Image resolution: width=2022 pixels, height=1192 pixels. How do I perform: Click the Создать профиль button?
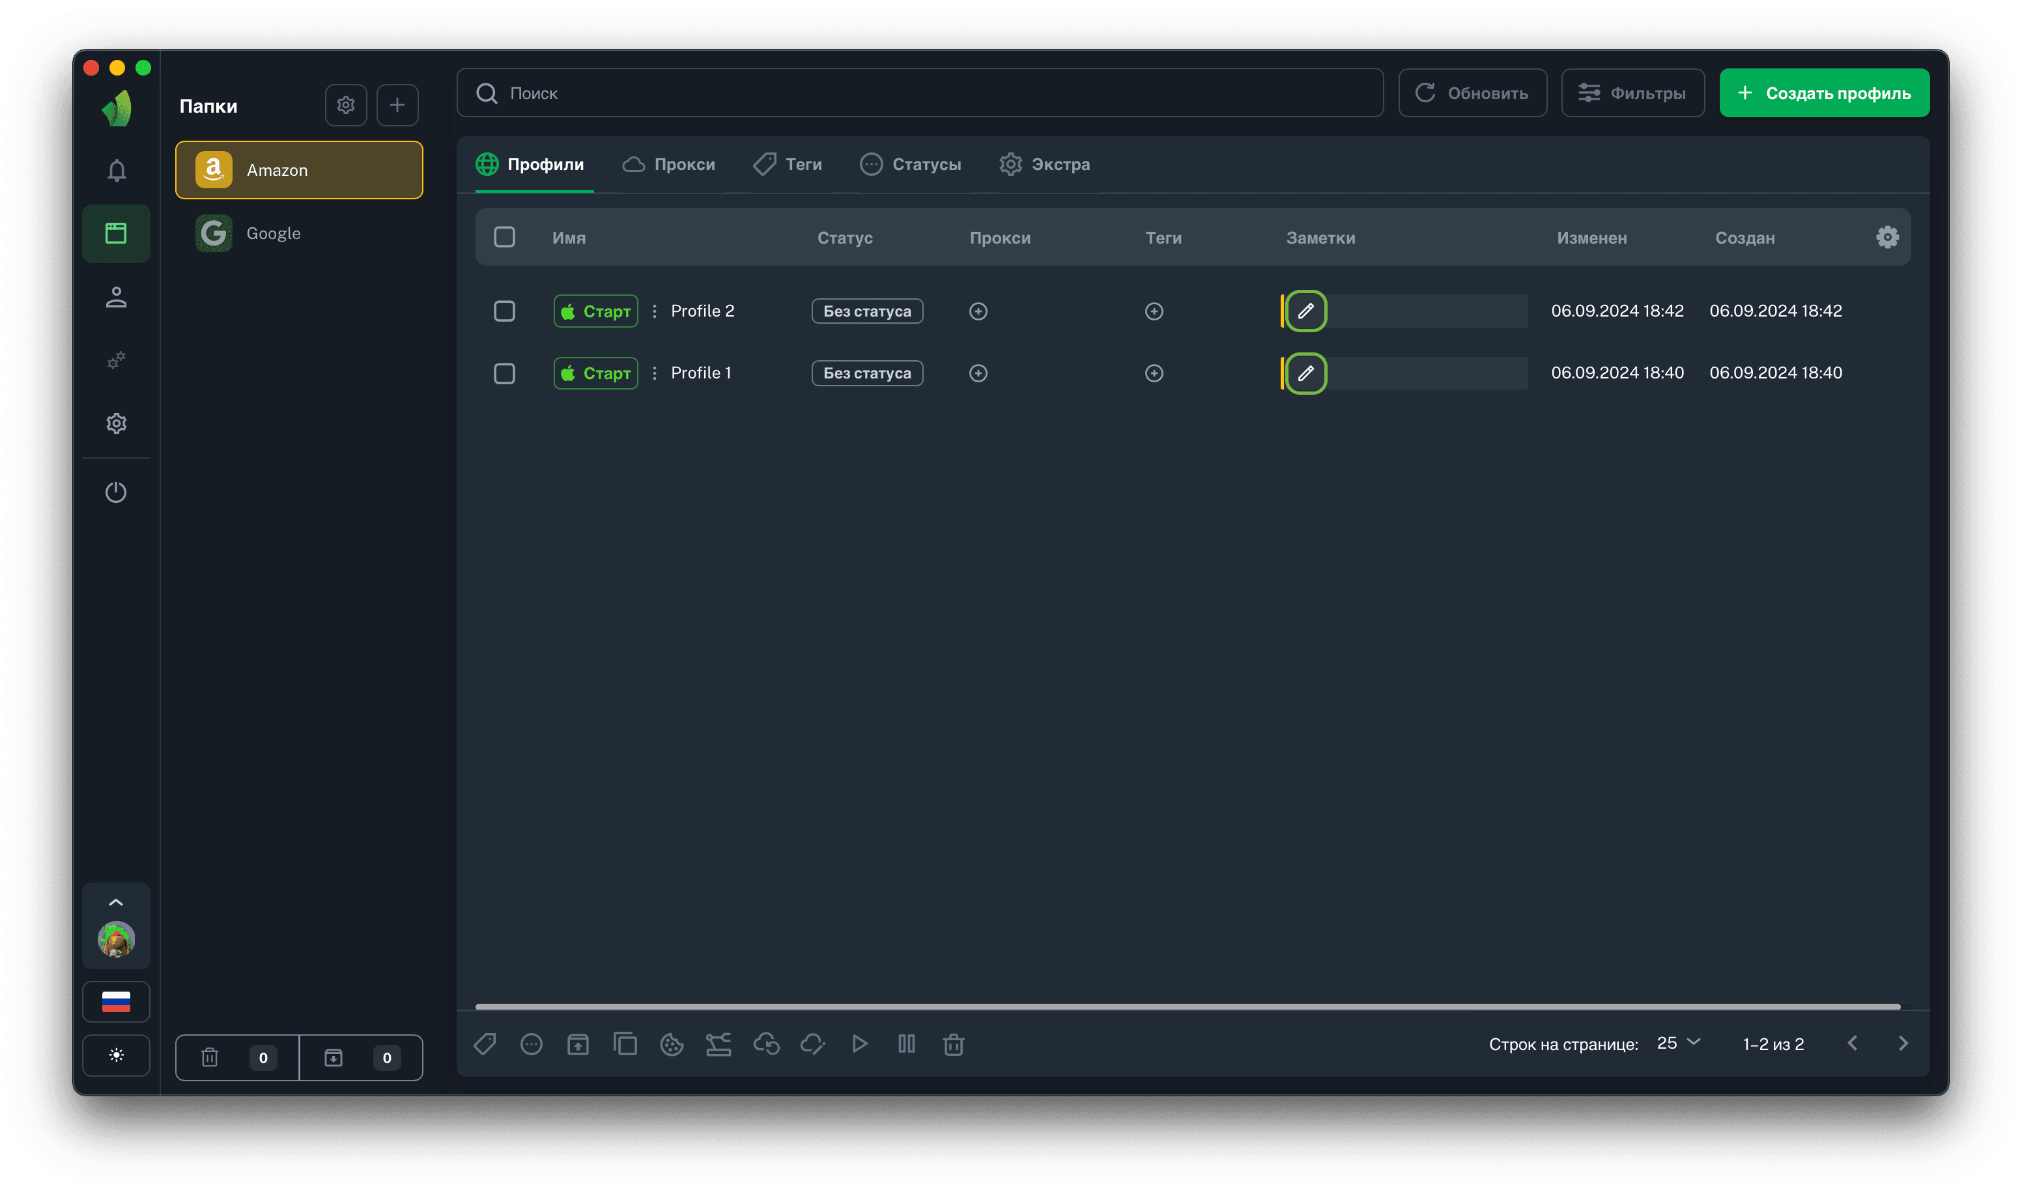pyautogui.click(x=1823, y=93)
